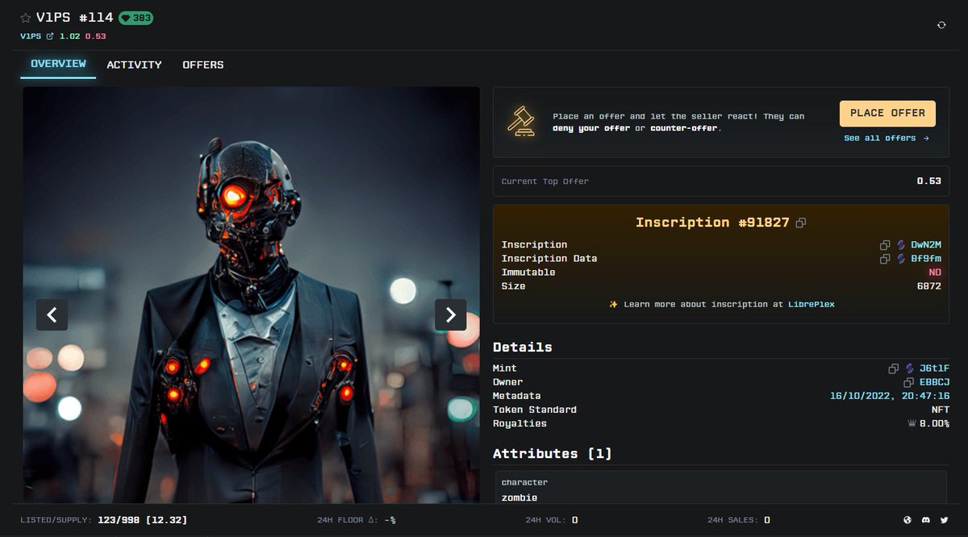Image resolution: width=968 pixels, height=537 pixels.
Task: Click the external link icon beside V1PS collection name
Action: pyautogui.click(x=50, y=35)
